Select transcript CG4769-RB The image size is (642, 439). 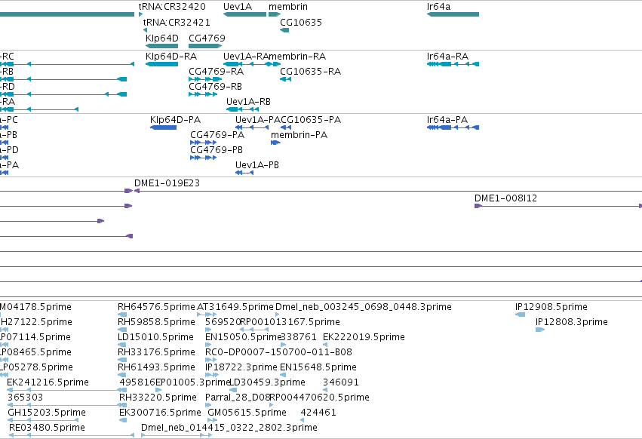point(203,94)
